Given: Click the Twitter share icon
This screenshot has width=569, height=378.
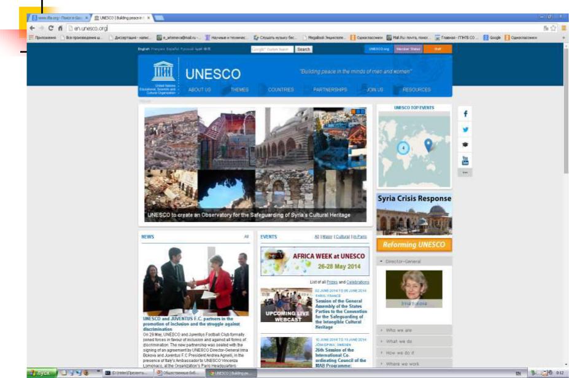Looking at the screenshot, I should pyautogui.click(x=465, y=129).
